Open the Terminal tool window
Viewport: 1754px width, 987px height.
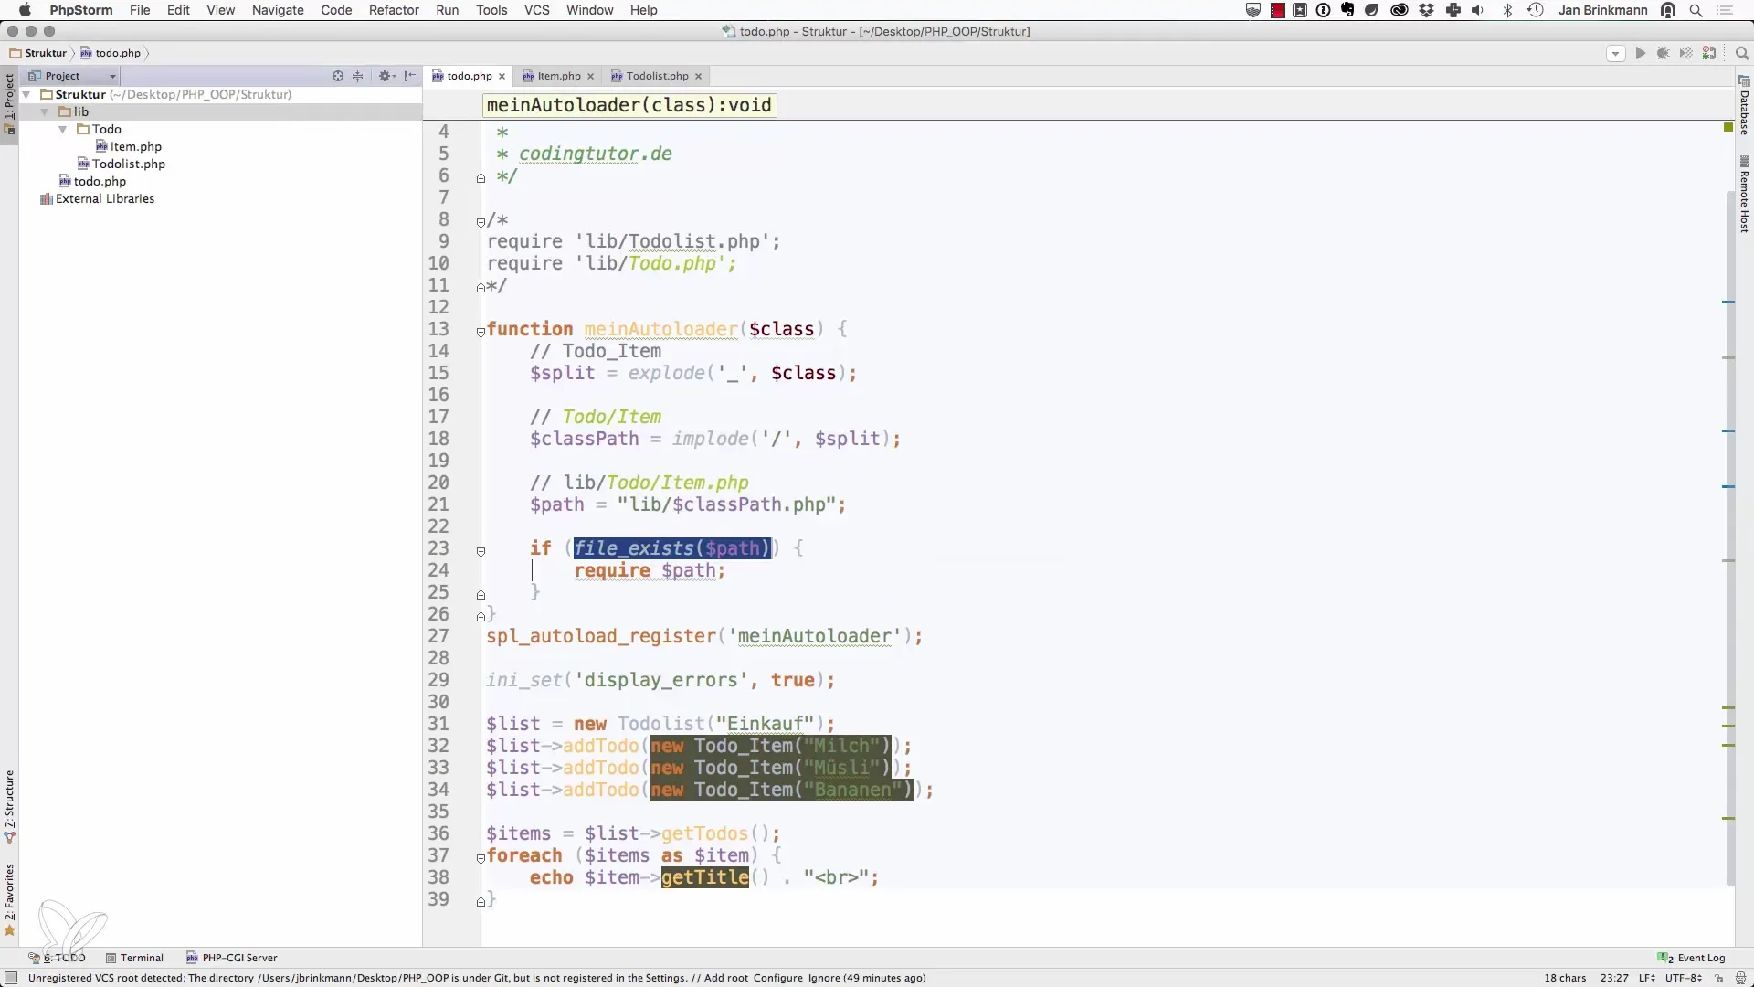[x=134, y=958]
